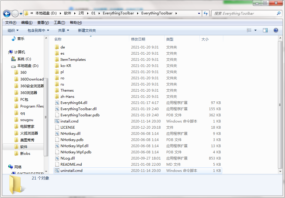Viewport: 285px width, 198px height.
Task: Click the Forward navigation arrow
Action: (x=15, y=14)
